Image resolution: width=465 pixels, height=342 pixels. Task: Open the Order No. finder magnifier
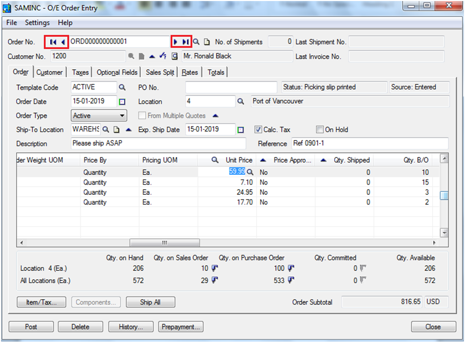(x=197, y=42)
